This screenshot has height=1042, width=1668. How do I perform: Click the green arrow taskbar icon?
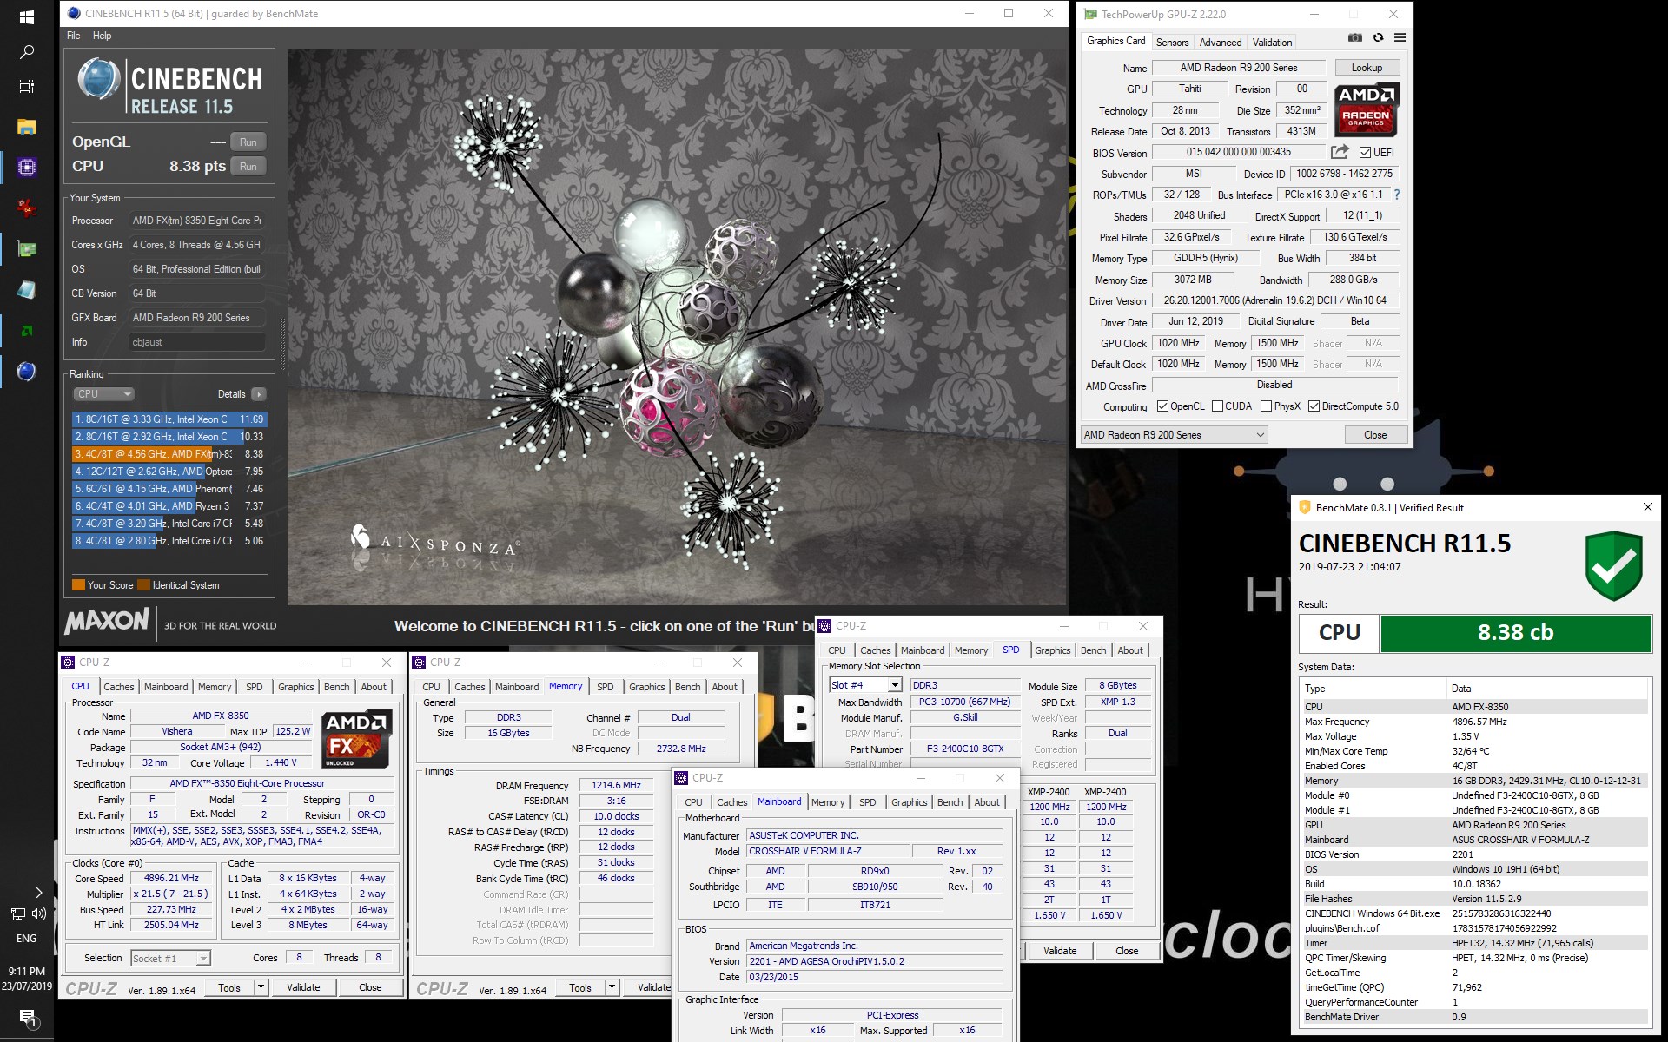pyautogui.click(x=27, y=331)
